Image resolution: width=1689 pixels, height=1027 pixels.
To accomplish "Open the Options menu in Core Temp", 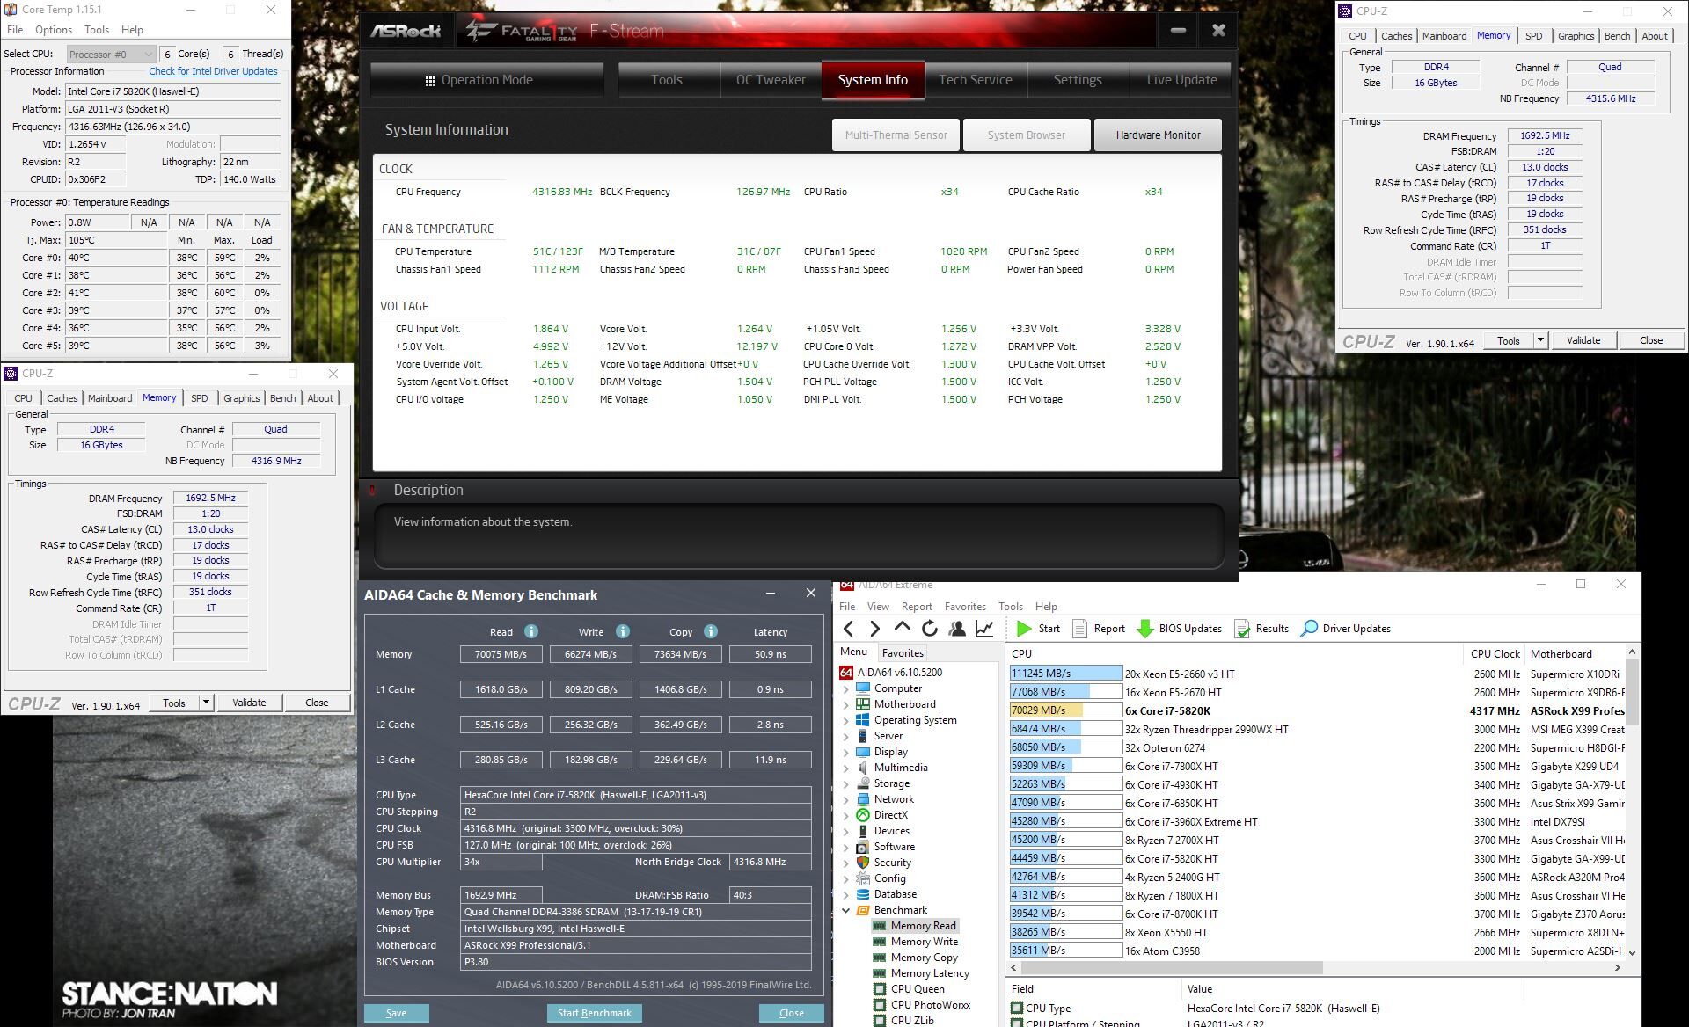I will click(x=54, y=29).
